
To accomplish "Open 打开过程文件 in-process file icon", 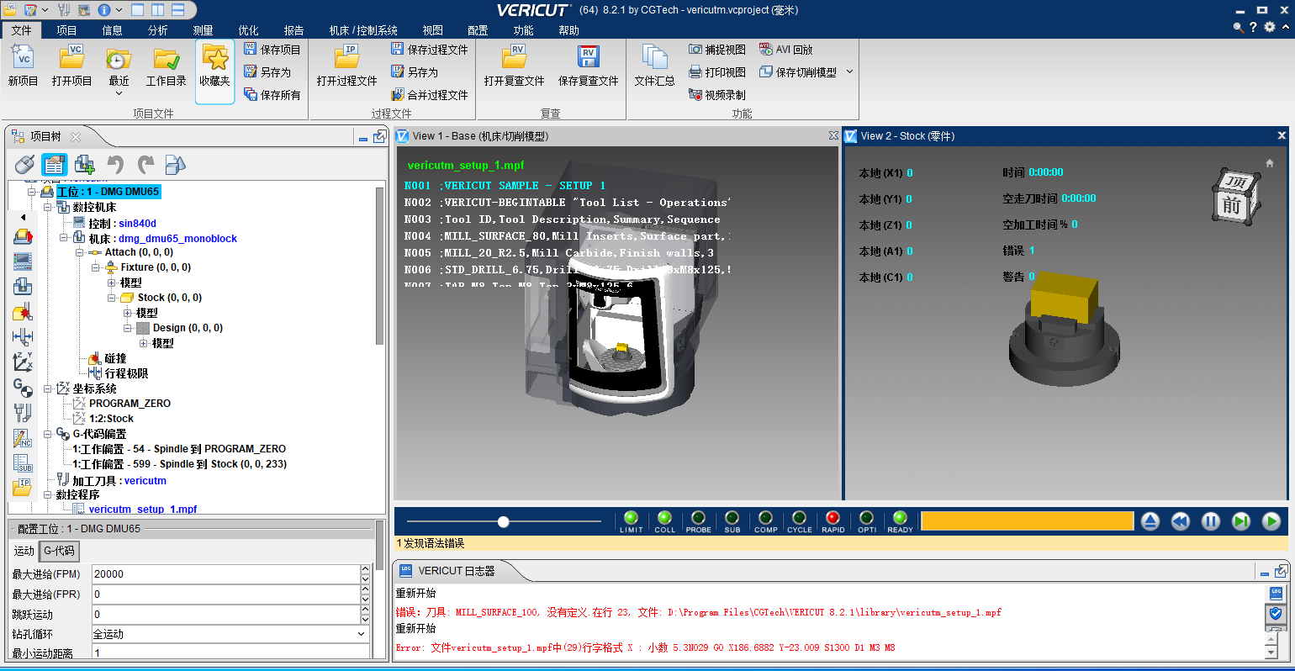I will pyautogui.click(x=346, y=58).
